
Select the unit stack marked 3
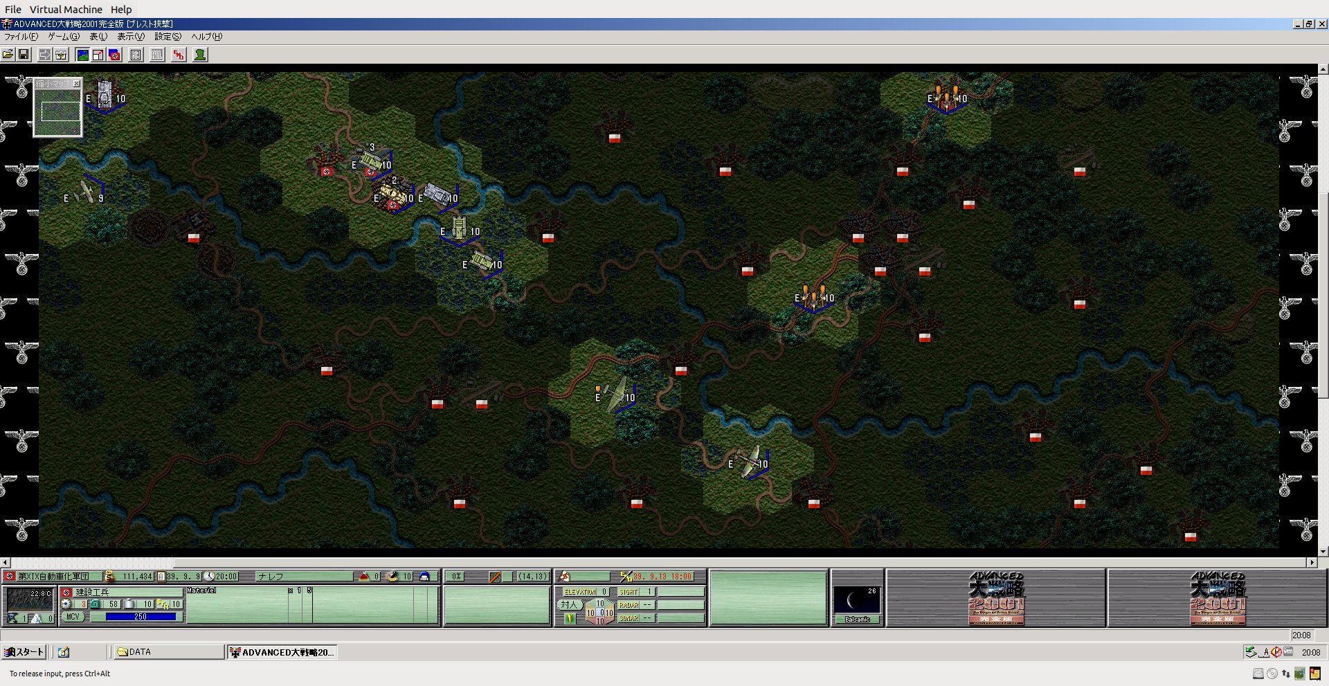pos(370,160)
